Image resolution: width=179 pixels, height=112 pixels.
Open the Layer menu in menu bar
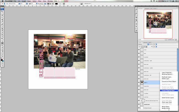coord(29,1)
